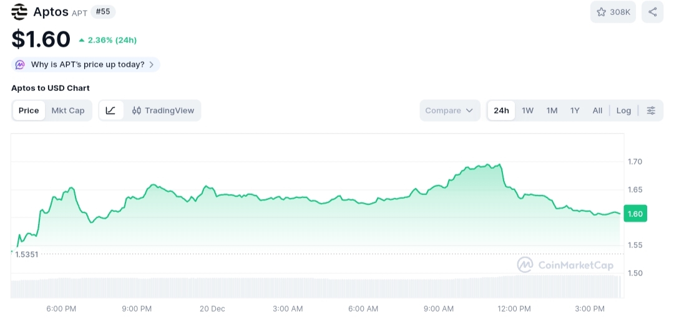Click the 1.55 y-axis label

pyautogui.click(x=635, y=246)
